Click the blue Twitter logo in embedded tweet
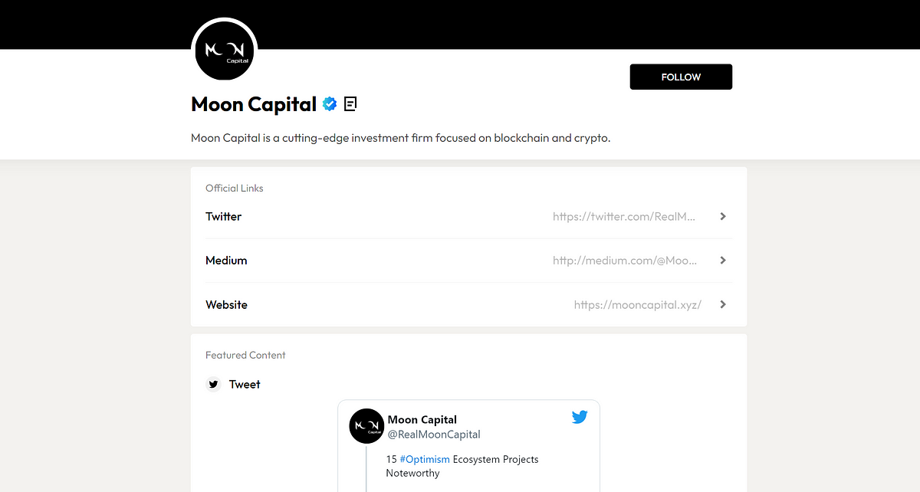 pyautogui.click(x=580, y=418)
